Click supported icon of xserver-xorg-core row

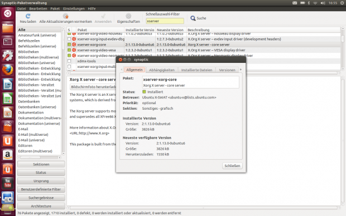point(74,45)
